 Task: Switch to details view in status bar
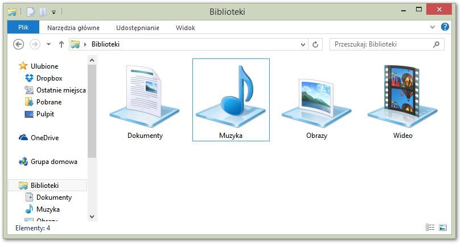[x=430, y=228]
